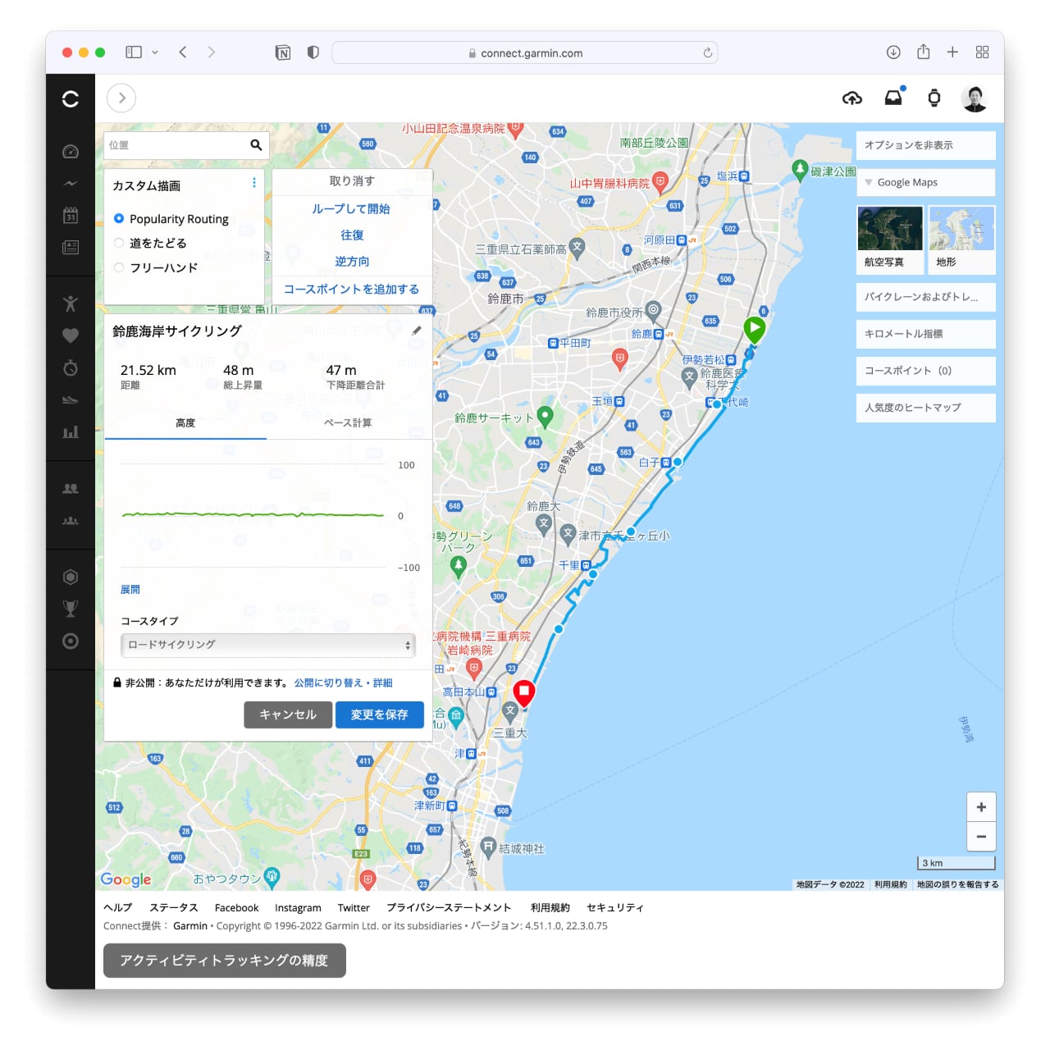Zoom in the map with plus button
This screenshot has height=1050, width=1050.
pos(981,807)
